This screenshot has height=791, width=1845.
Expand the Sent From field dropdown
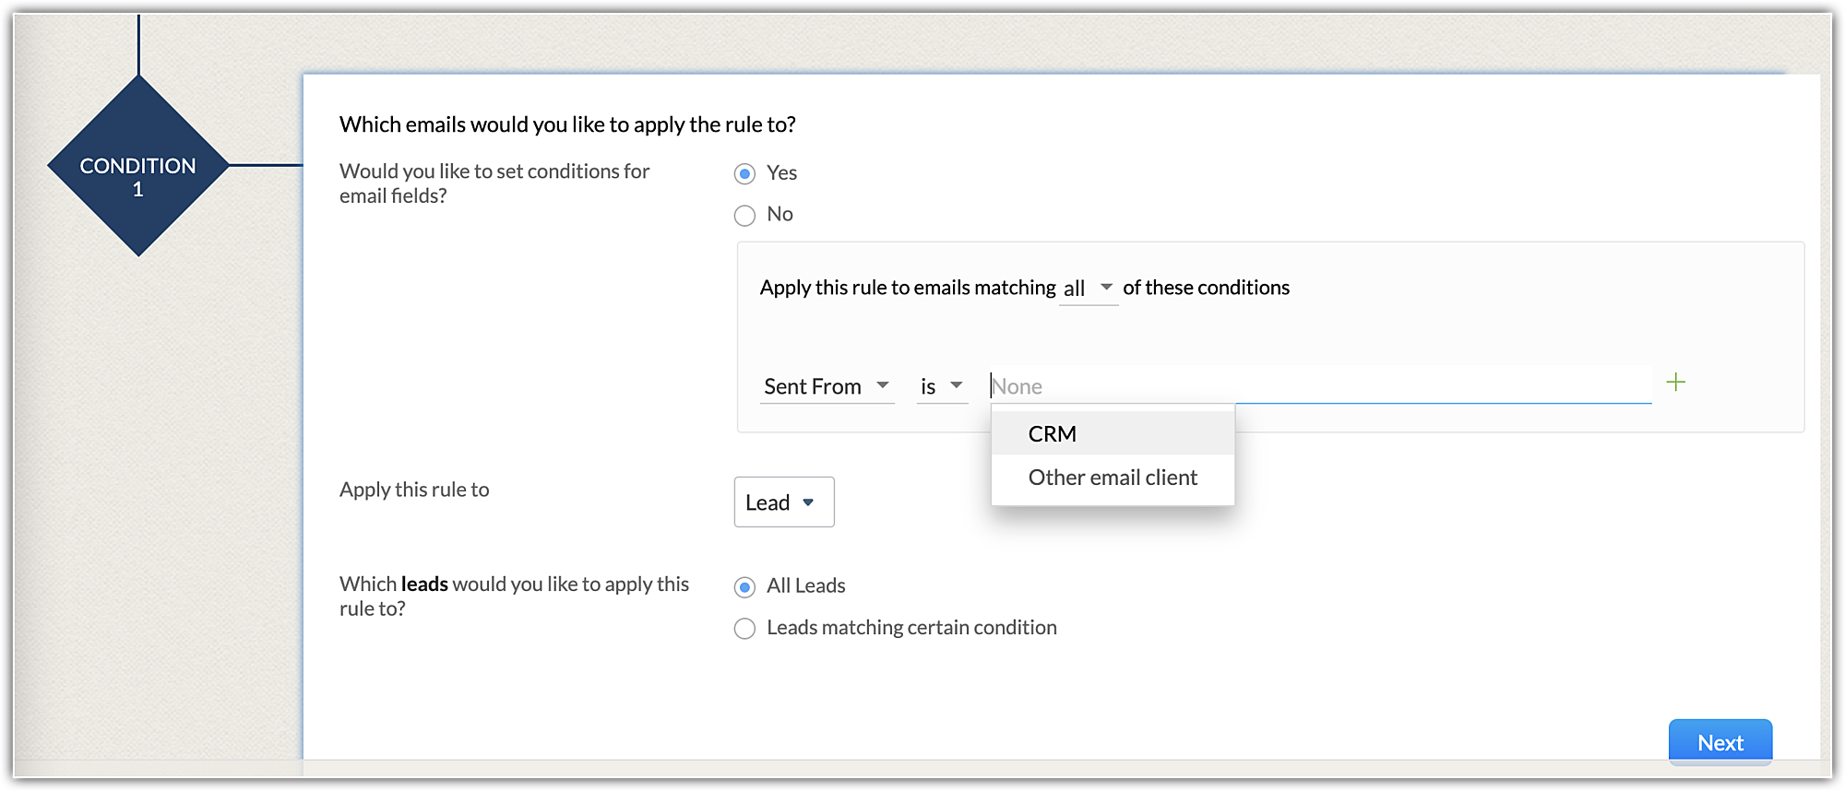click(827, 386)
